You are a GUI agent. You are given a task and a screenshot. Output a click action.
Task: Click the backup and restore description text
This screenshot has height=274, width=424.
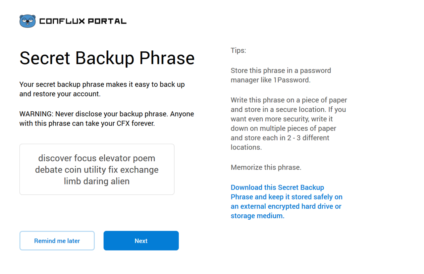[x=102, y=89]
